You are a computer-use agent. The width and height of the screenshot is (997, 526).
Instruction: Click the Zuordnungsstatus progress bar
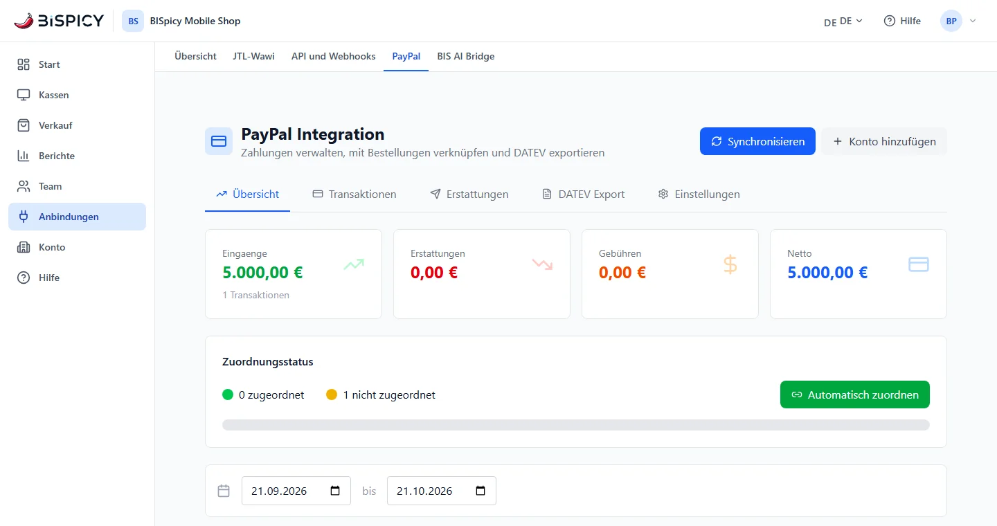click(x=576, y=425)
